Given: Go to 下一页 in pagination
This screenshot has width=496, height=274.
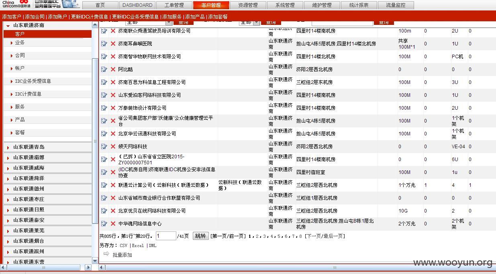Looking at the screenshot, I should [x=314, y=236].
